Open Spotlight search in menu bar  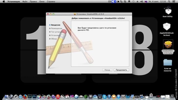(x=169, y=1)
